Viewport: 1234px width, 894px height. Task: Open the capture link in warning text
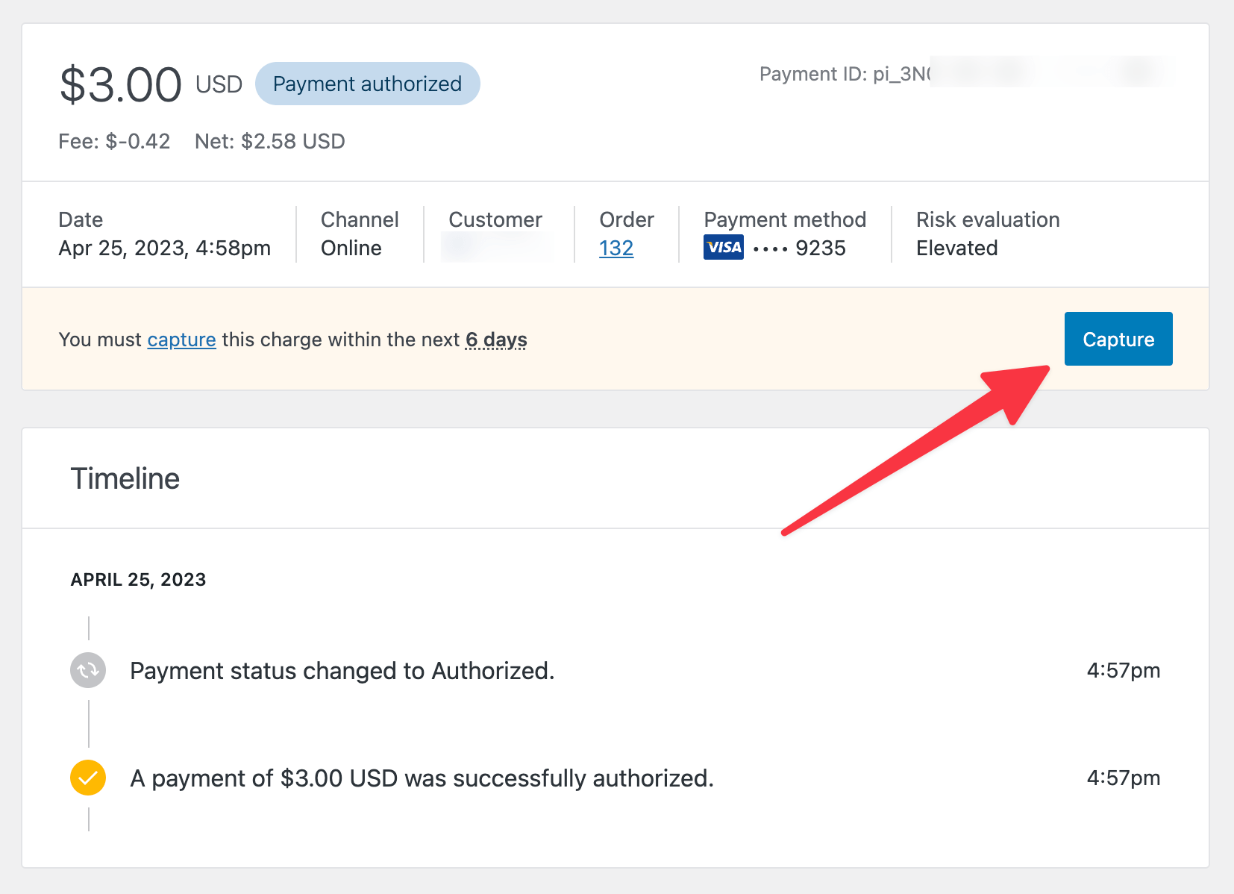pos(181,340)
